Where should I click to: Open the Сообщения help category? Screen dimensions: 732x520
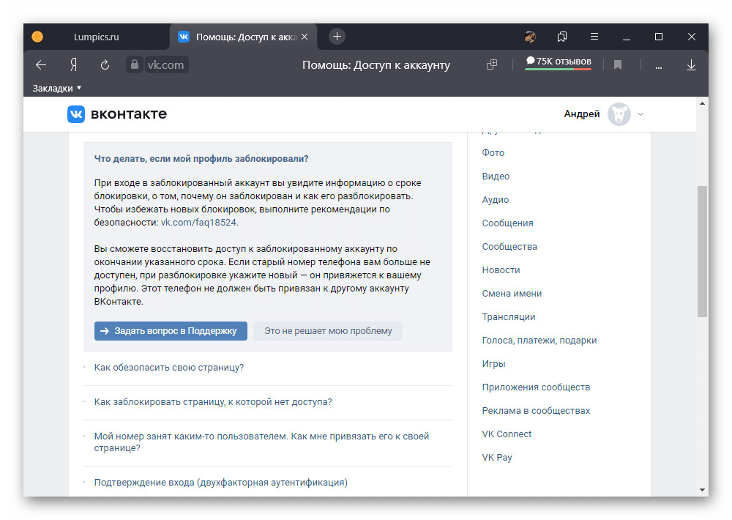point(507,223)
